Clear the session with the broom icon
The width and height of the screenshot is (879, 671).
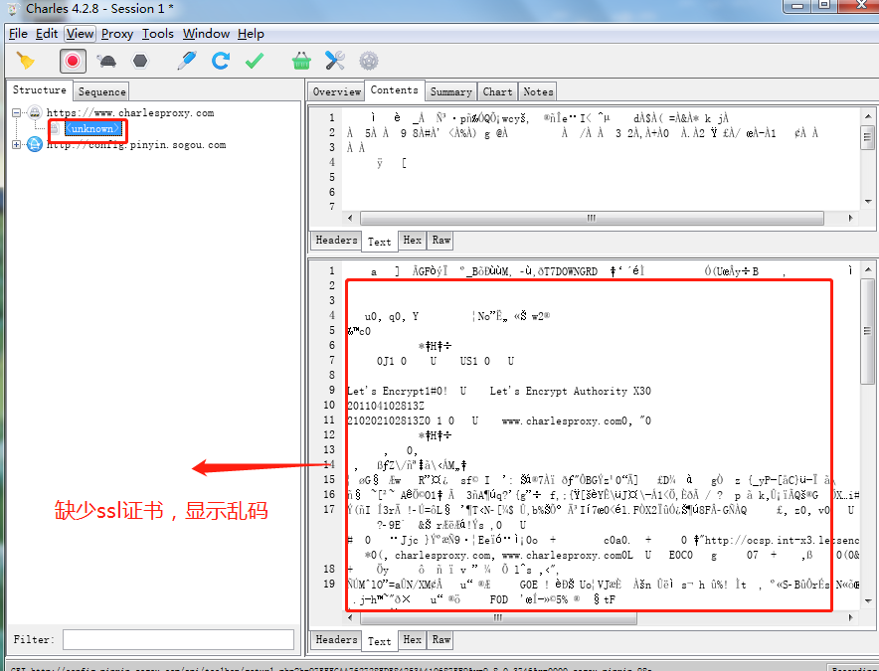coord(25,61)
